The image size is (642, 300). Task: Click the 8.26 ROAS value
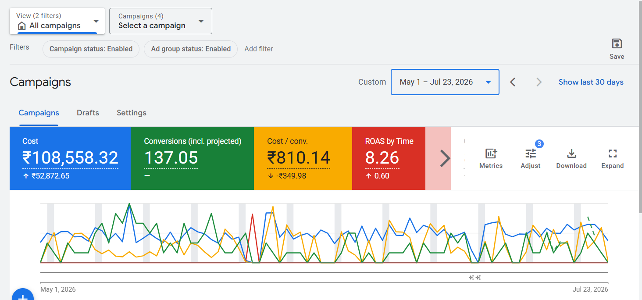click(x=382, y=158)
